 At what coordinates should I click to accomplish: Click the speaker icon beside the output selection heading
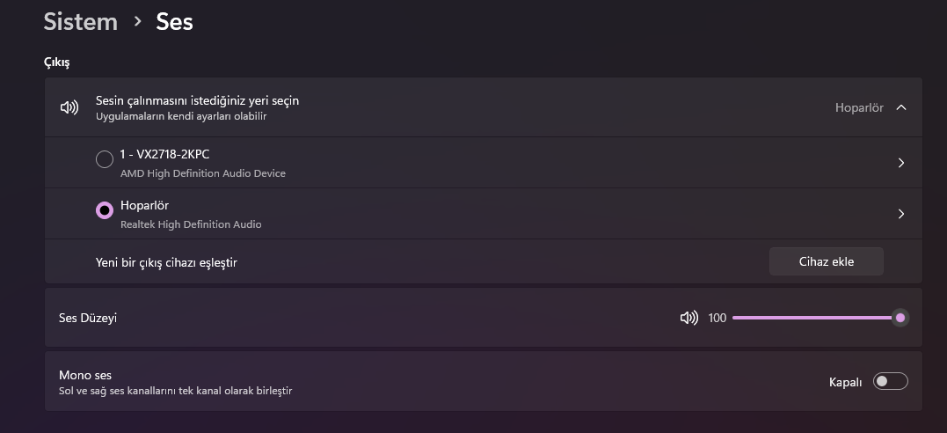coord(69,107)
